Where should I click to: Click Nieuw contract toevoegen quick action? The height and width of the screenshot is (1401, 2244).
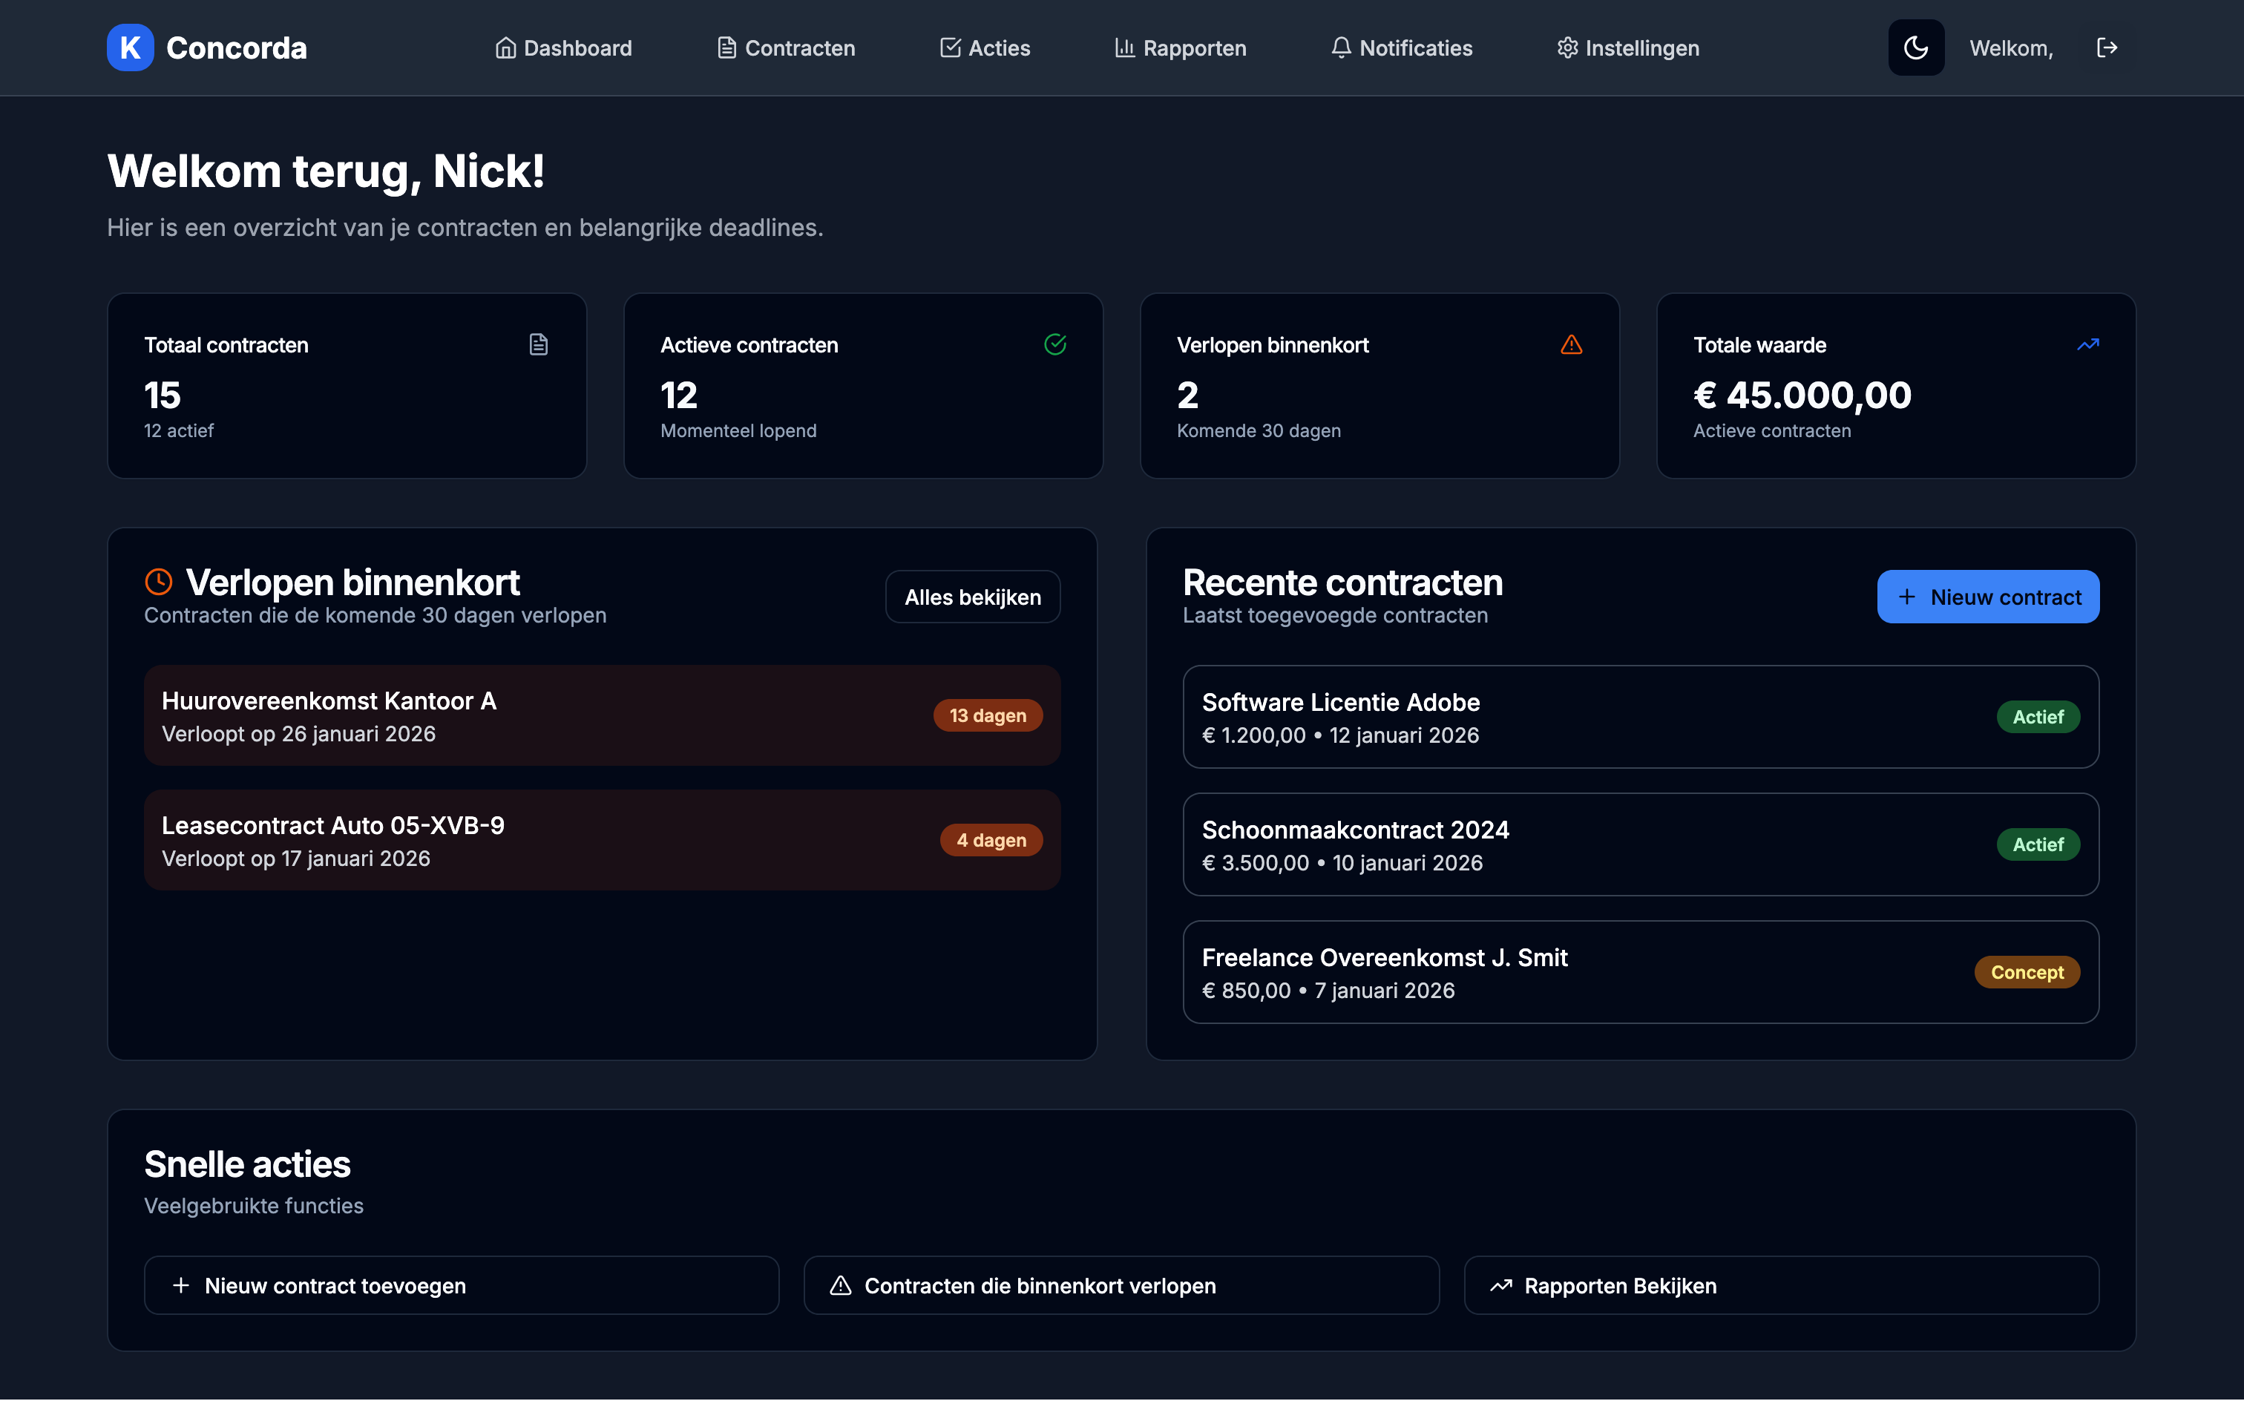tap(461, 1285)
